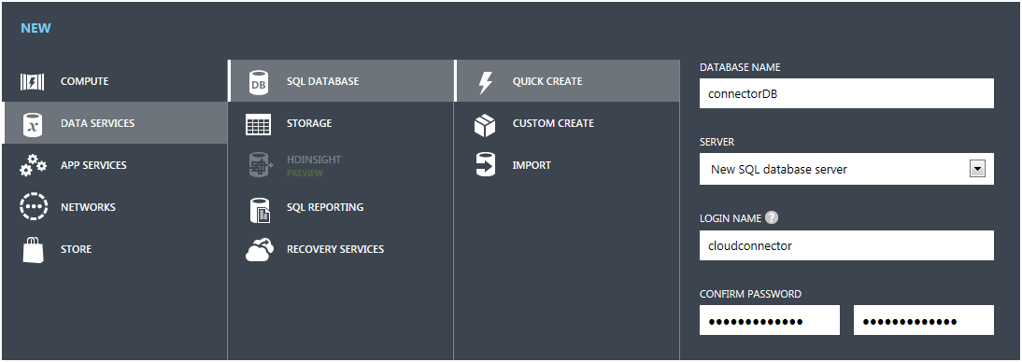The height and width of the screenshot is (362, 1022).
Task: Expand the Server dropdown arrow
Action: pyautogui.click(x=977, y=169)
